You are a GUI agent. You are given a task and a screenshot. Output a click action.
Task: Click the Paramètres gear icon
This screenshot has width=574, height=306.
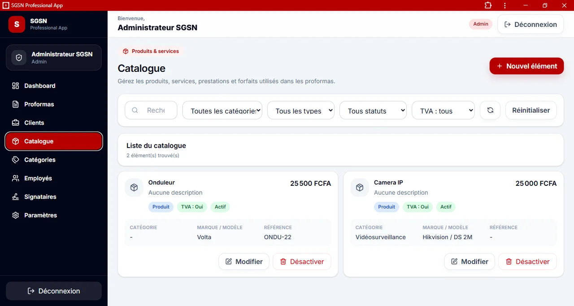click(16, 215)
